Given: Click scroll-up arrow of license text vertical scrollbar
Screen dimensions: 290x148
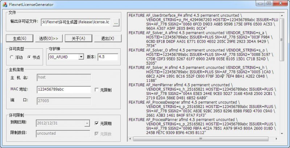Looking at the screenshot, I should (282, 16).
